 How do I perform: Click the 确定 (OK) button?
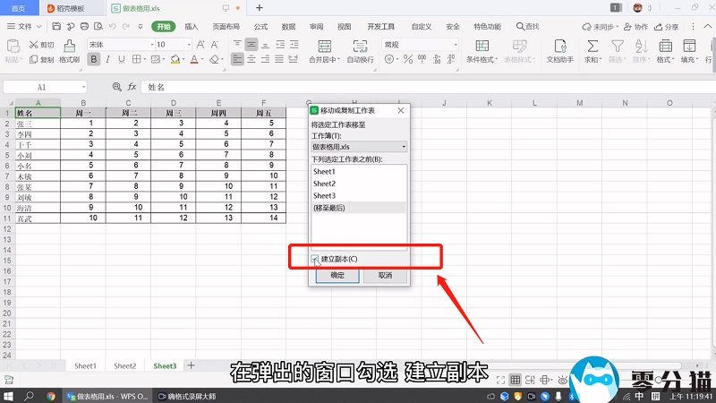click(337, 276)
